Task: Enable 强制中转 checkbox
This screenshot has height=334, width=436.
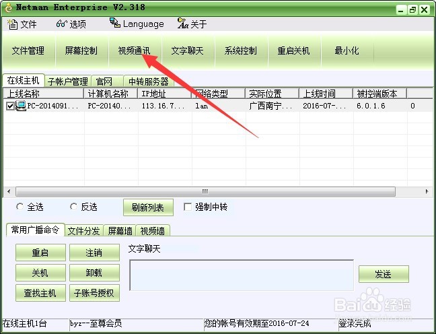Action: 188,207
